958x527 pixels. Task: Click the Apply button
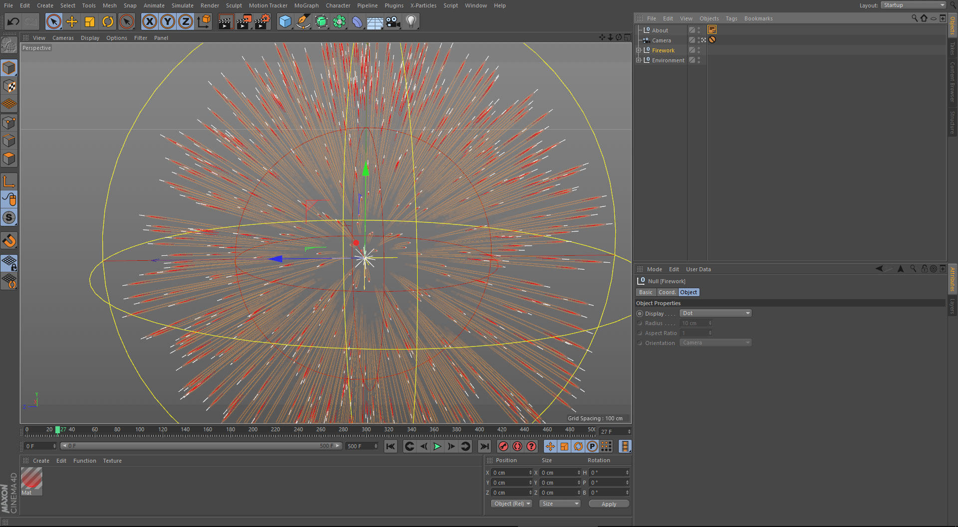pyautogui.click(x=609, y=504)
